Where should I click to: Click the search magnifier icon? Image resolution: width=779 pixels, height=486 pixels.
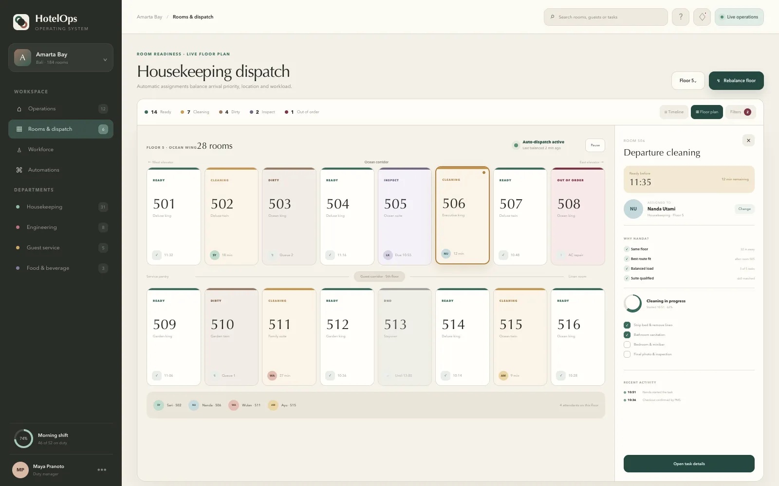(x=552, y=17)
